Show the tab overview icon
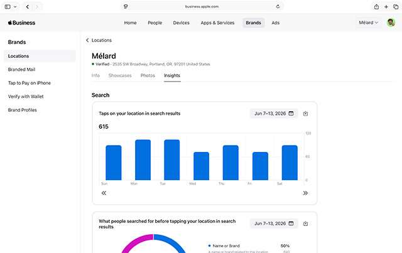 [396, 7]
